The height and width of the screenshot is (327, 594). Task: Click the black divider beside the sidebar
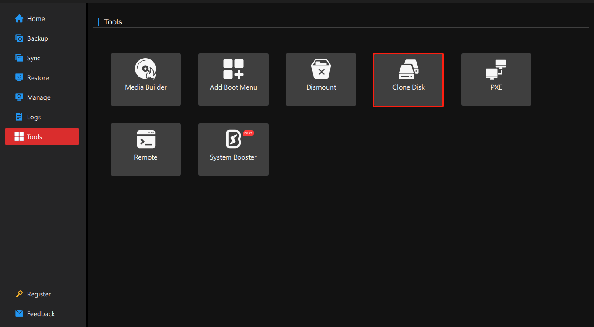point(87,175)
